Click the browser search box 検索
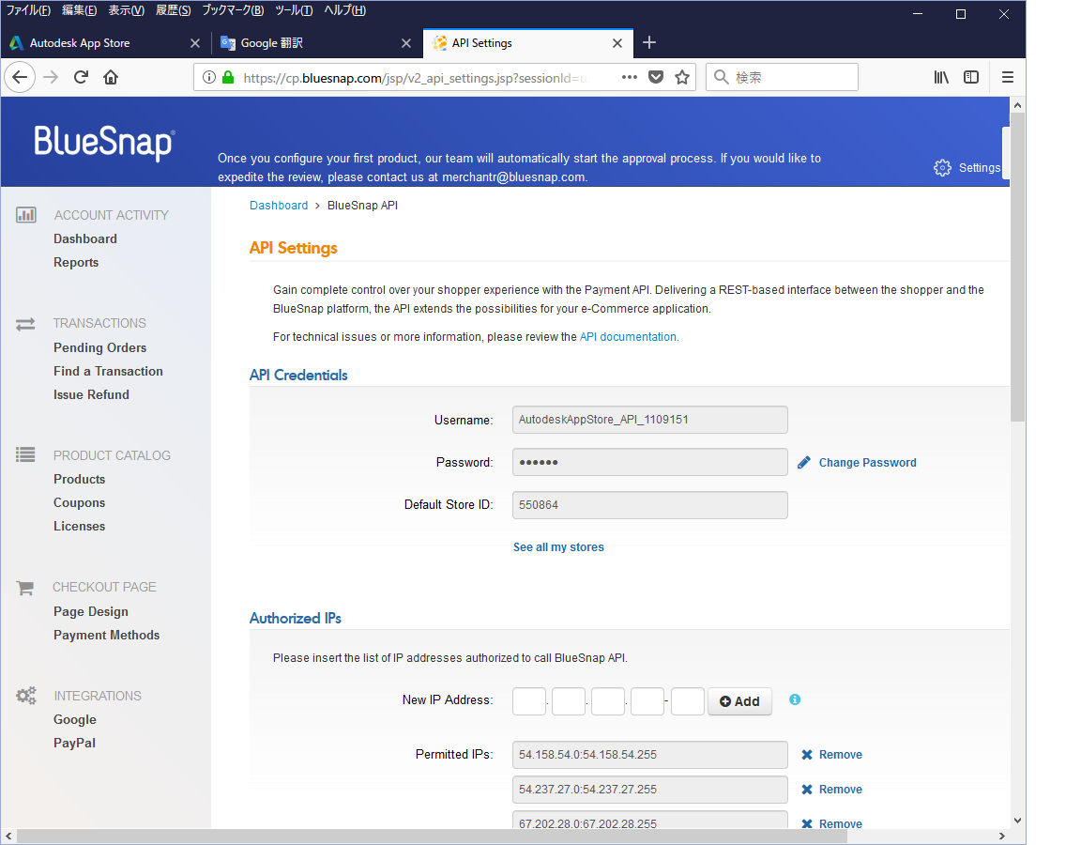 (782, 77)
